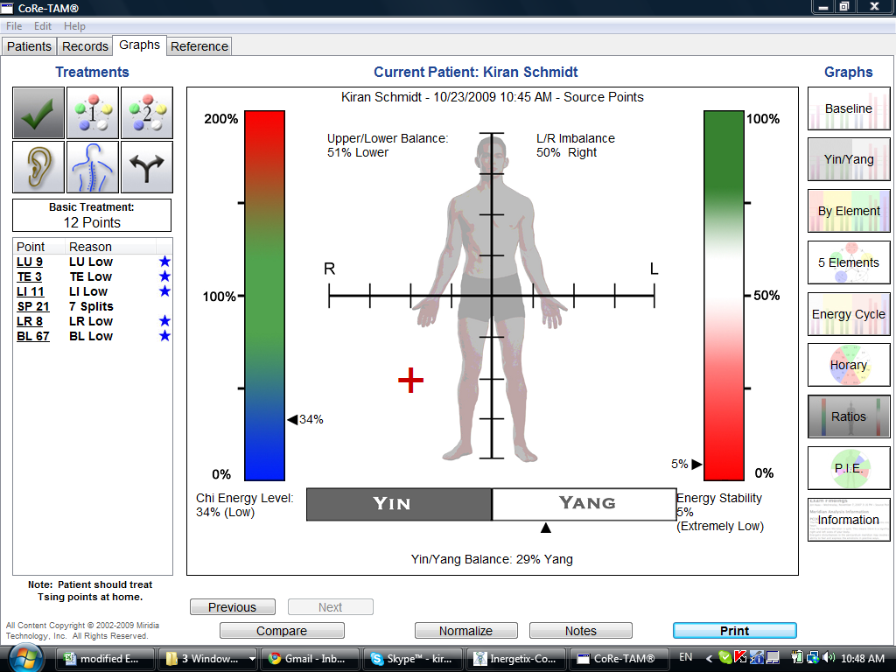
Task: Click the Next button
Action: tap(330, 607)
